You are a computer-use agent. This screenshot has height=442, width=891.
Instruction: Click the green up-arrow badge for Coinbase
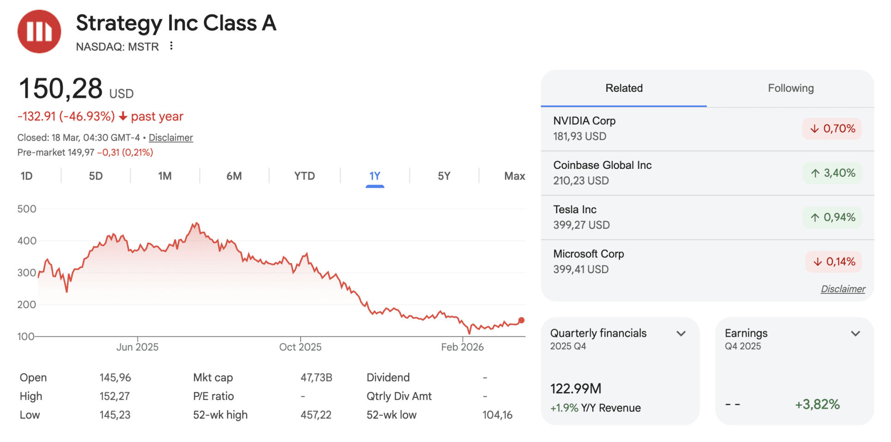click(x=832, y=173)
